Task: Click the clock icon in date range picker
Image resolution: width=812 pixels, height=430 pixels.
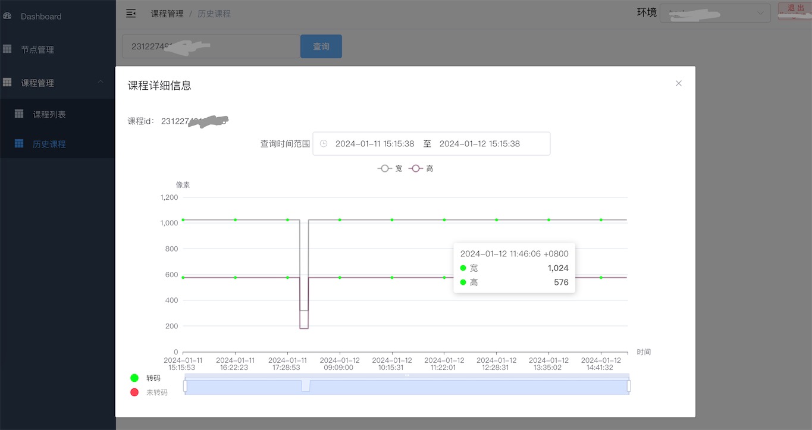Action: (324, 143)
